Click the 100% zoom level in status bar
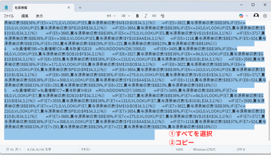Viewport: 271px width, 155px height. [x=179, y=149]
